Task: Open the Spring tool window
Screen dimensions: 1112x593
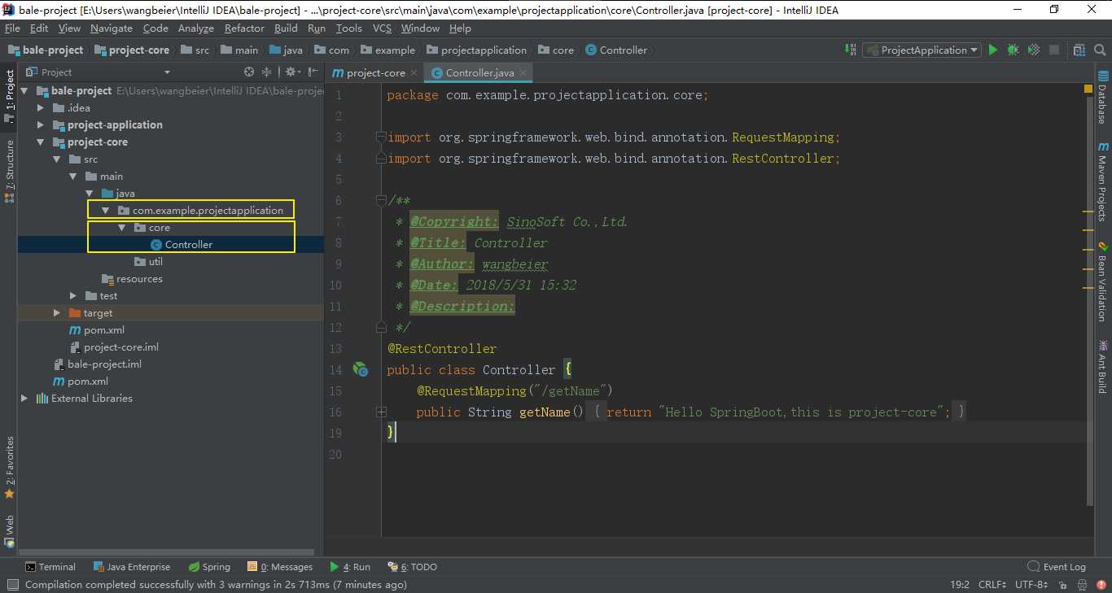Action: (x=209, y=567)
